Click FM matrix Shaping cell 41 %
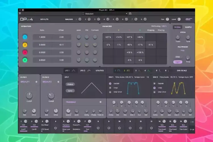The width and height of the screenshot is (213, 142). click(x=151, y=45)
